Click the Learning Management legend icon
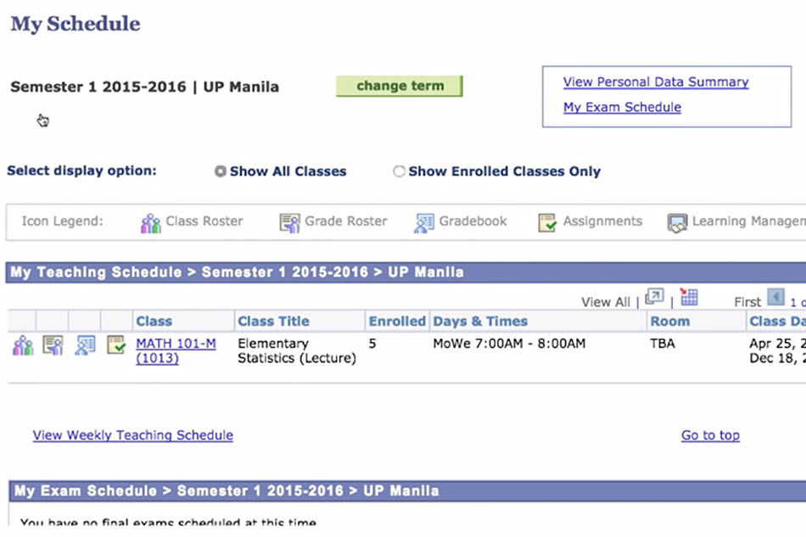 (x=677, y=222)
